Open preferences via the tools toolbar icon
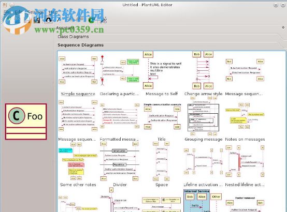The width and height of the screenshot is (287, 212). click(x=104, y=20)
